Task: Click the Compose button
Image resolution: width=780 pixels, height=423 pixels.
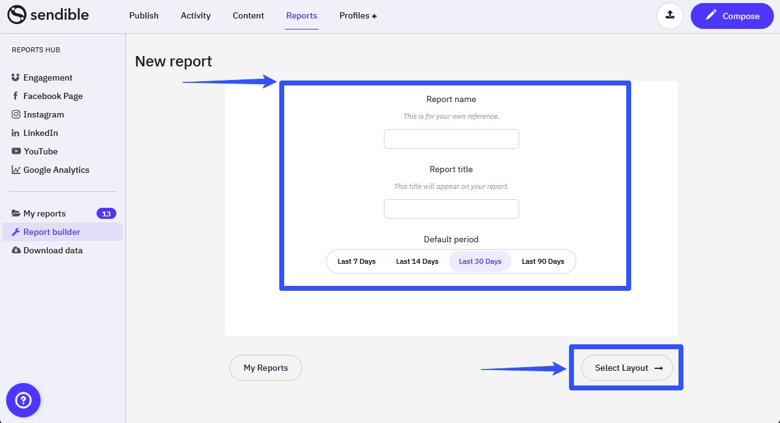Action: pyautogui.click(x=732, y=16)
